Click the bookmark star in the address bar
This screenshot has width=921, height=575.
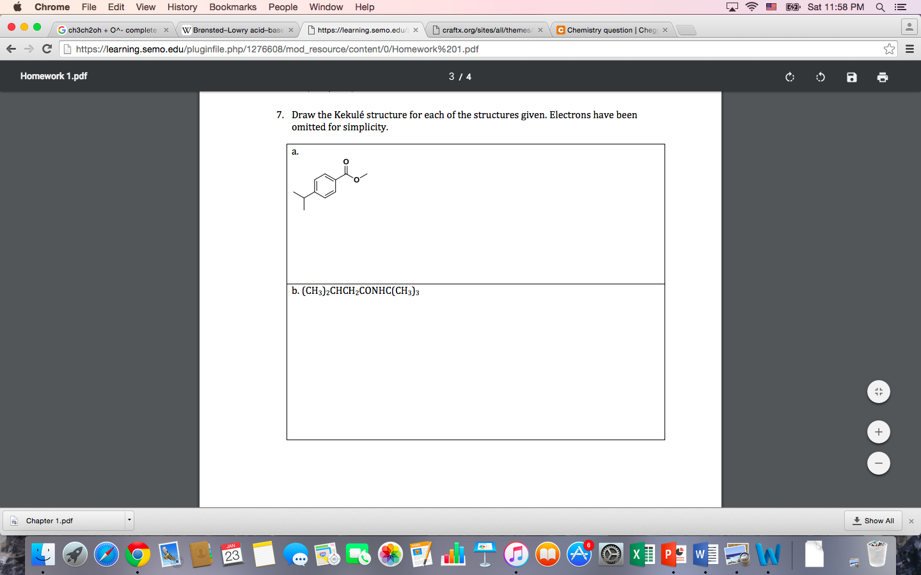(890, 49)
